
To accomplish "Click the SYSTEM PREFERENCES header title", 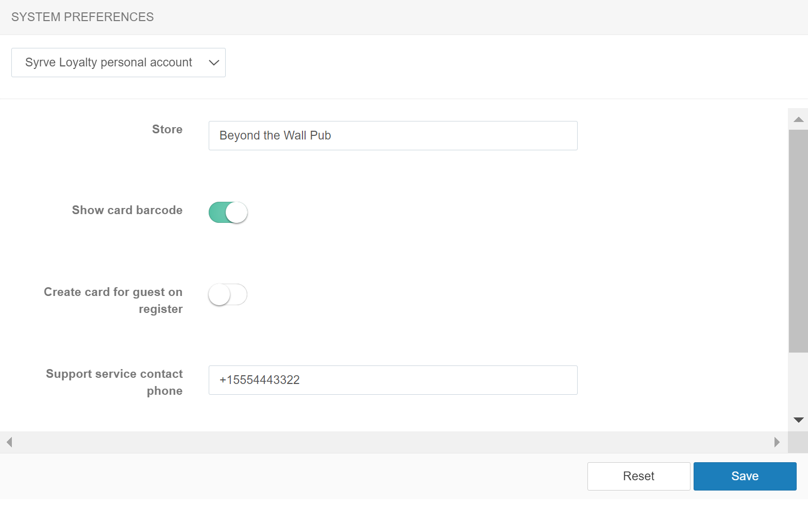I will point(82,17).
